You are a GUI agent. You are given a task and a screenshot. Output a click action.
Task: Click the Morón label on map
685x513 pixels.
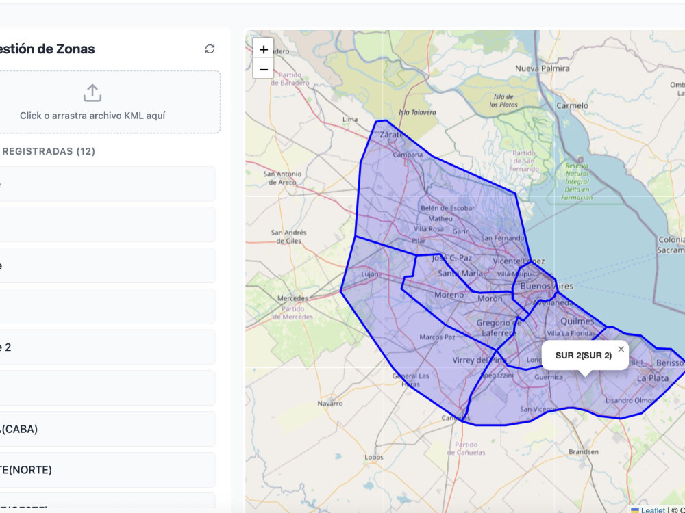point(490,298)
